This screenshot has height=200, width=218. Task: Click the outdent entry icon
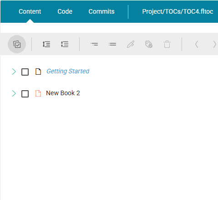coord(112,44)
